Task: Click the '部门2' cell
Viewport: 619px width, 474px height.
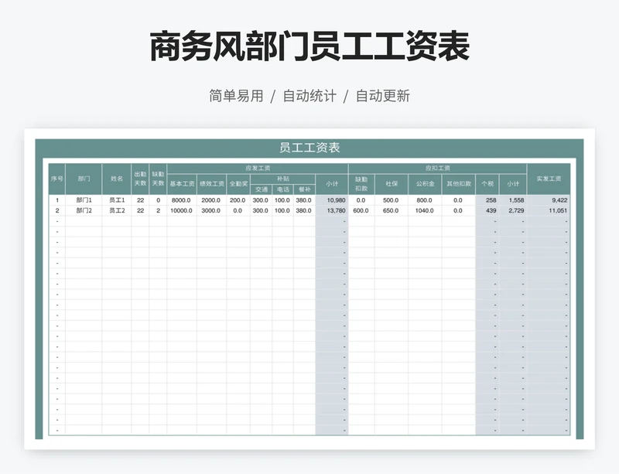Action: 84,211
